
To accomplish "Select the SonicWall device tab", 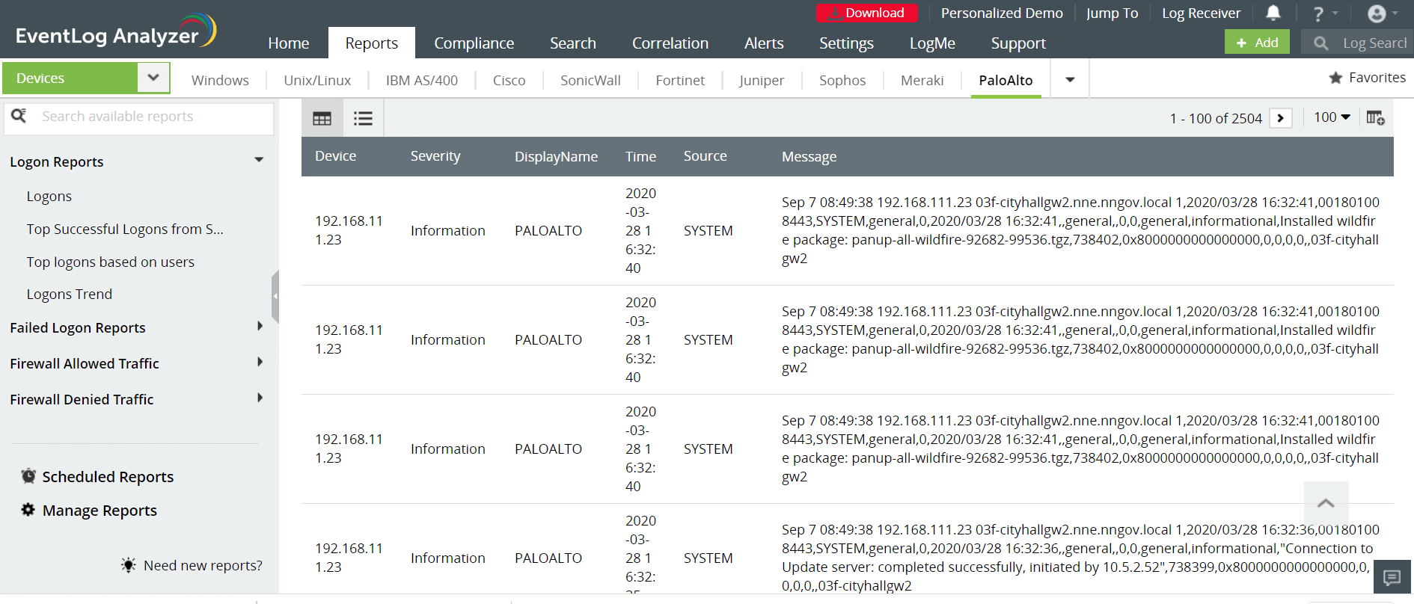I will [x=590, y=80].
